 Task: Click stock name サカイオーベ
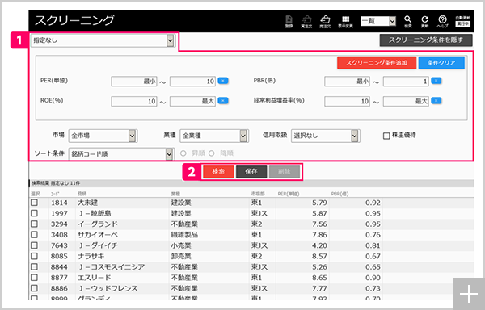pos(98,235)
